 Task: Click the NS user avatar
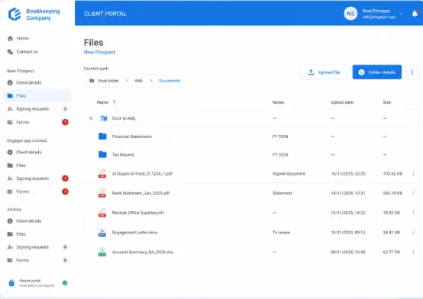click(350, 14)
